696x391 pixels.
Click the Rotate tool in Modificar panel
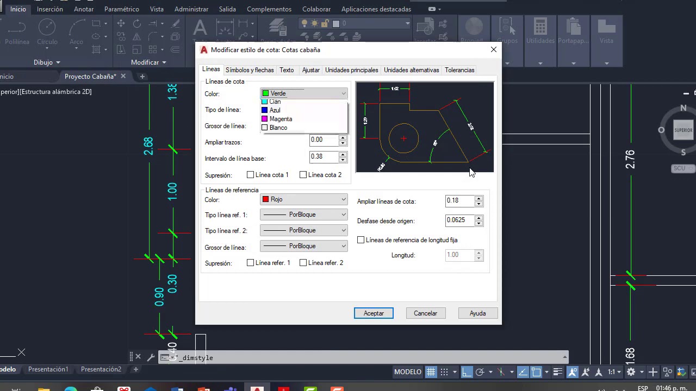tap(137, 23)
